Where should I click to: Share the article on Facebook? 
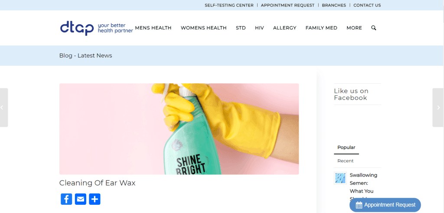coord(66,199)
